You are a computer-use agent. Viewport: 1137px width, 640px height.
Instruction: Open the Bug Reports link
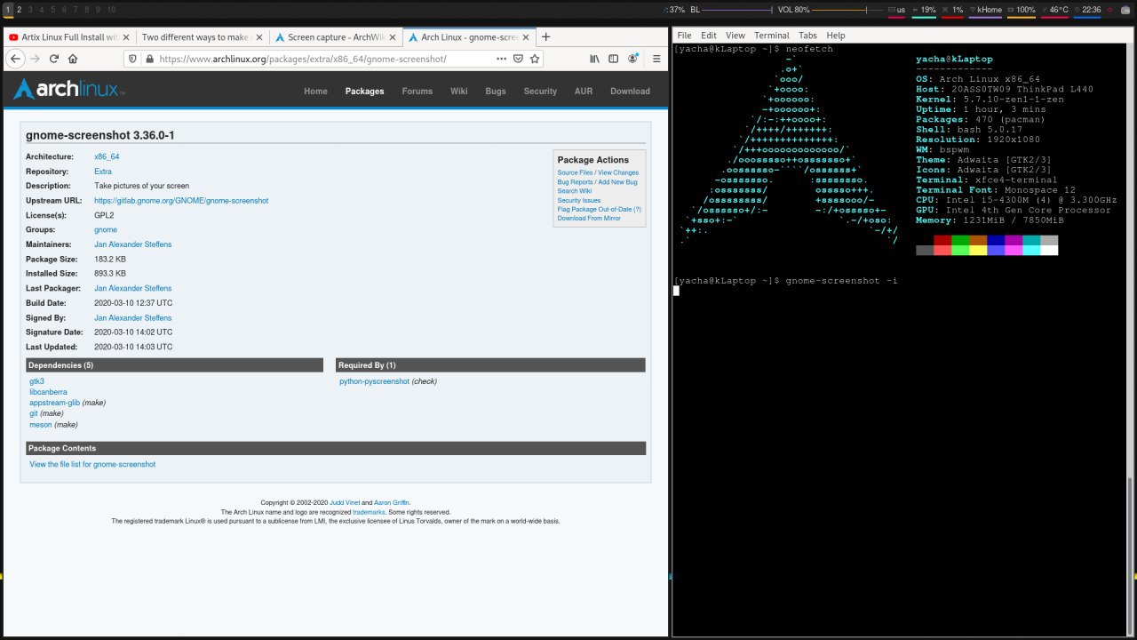coord(575,182)
